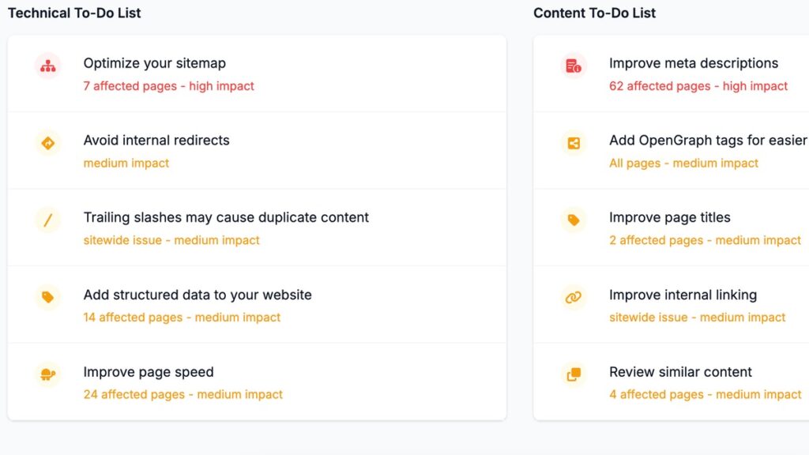The image size is (809, 455).
Task: Open the Improve meta descriptions task
Action: 693,63
